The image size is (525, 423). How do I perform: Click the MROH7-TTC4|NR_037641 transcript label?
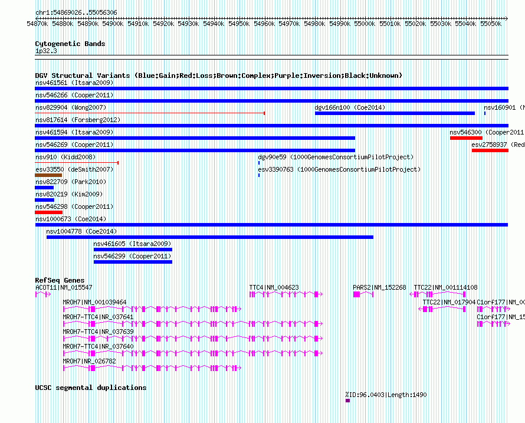(x=98, y=317)
